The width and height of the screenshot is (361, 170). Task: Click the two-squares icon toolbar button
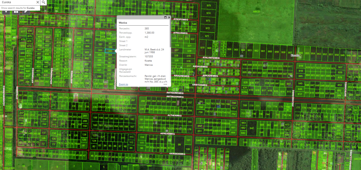coord(16,11)
